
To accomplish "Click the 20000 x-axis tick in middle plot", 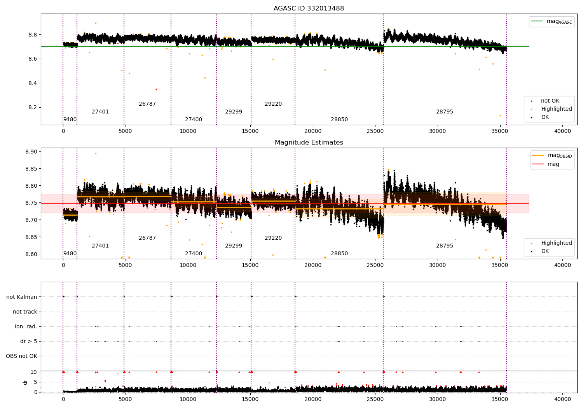I will tap(313, 265).
